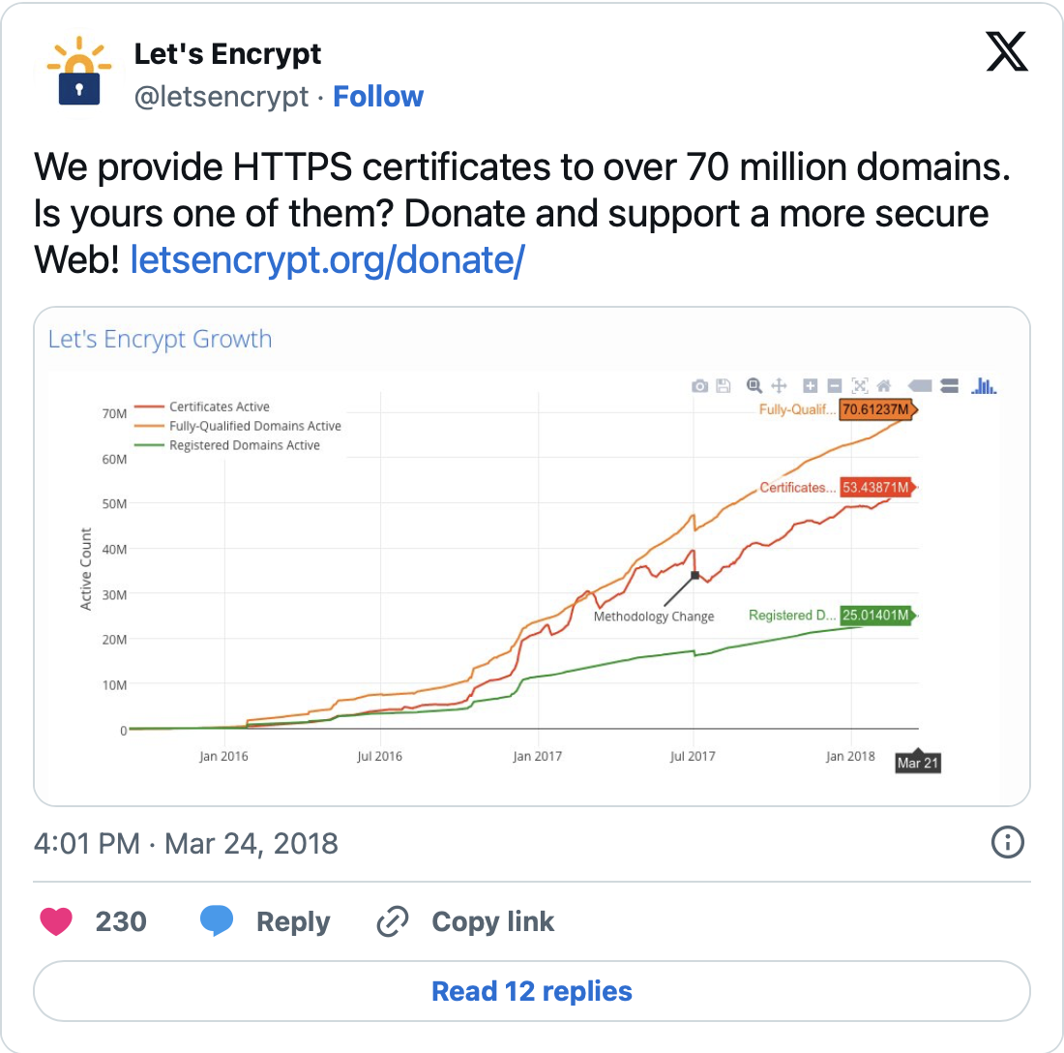Follow the Let's Encrypt account
Screen dimensions: 1064x1053
tap(378, 97)
